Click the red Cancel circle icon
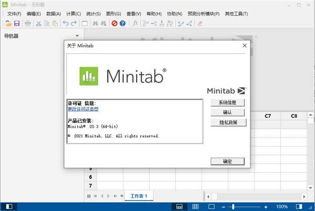The image size is (315, 211). point(114,24)
